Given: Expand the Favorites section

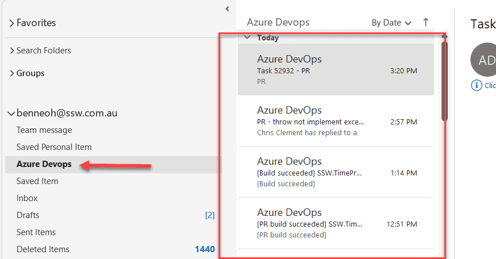Looking at the screenshot, I should pos(12,23).
